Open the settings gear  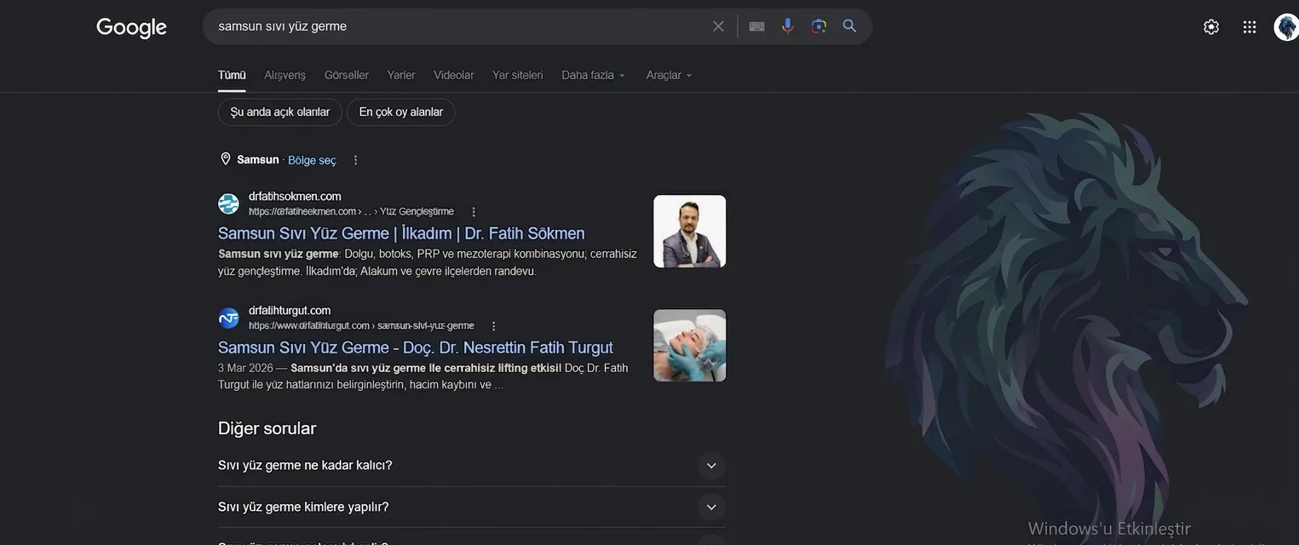1211,26
